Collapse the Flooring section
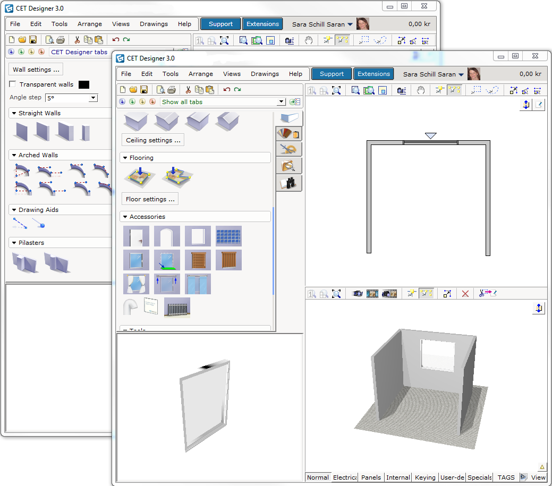The height and width of the screenshot is (486, 552). coord(125,158)
